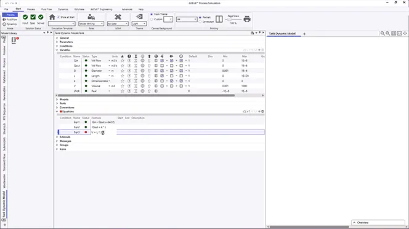The height and width of the screenshot is (229, 409).
Task: Click the canvas horizontal scrollbar
Action: [309, 227]
